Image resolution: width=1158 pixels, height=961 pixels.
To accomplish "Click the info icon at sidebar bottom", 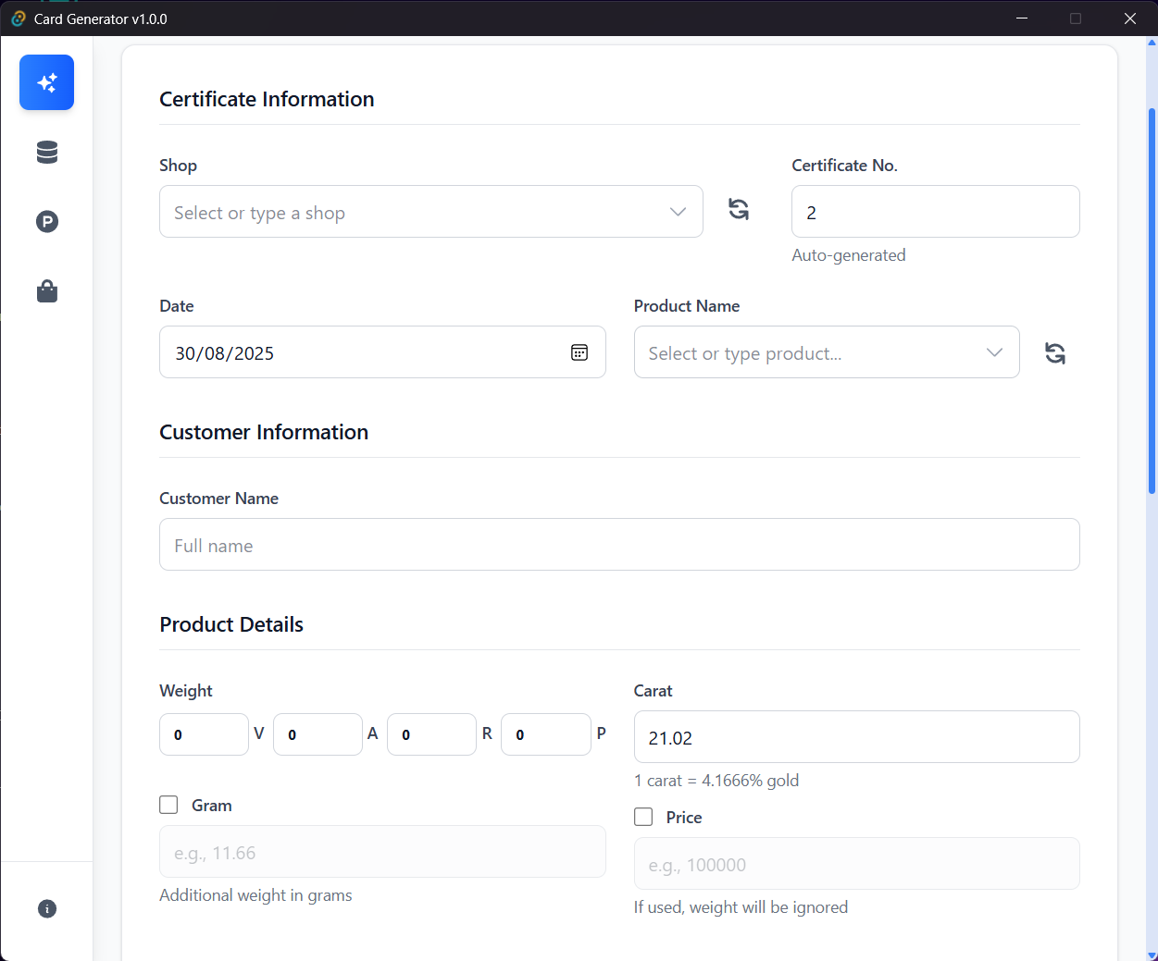I will [x=46, y=908].
